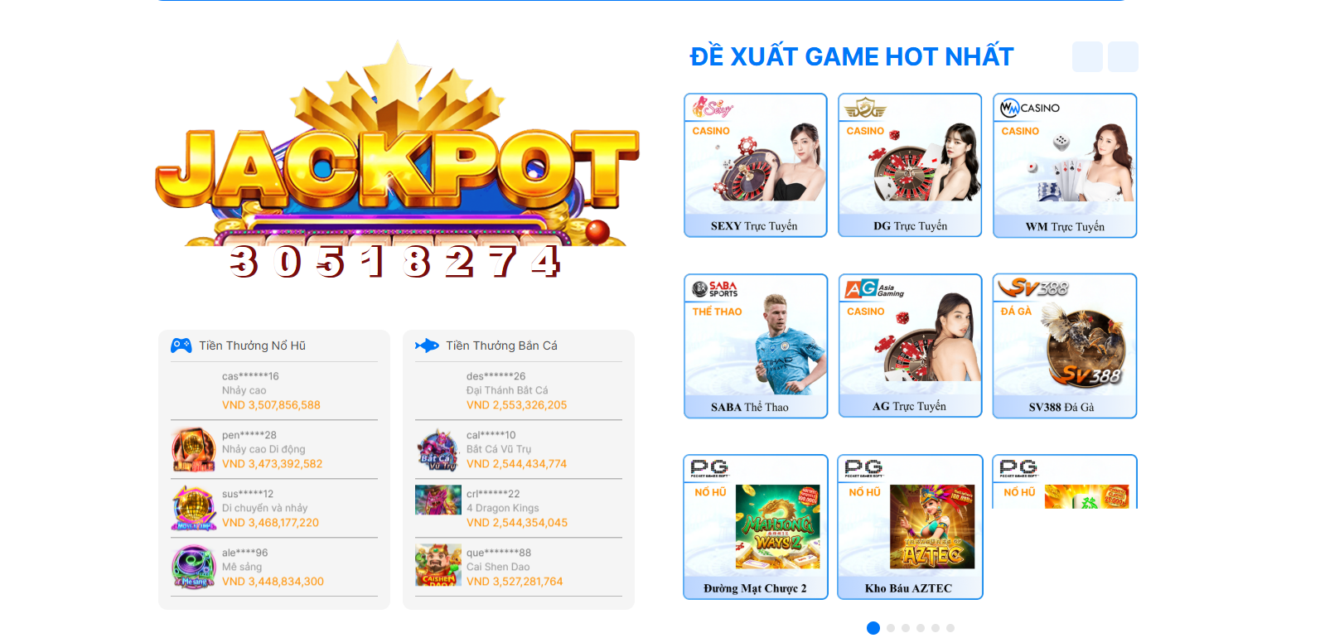
Task: Click the game controller icon beside Tiền Thưởng Nổ Hũ
Action: tap(181, 346)
